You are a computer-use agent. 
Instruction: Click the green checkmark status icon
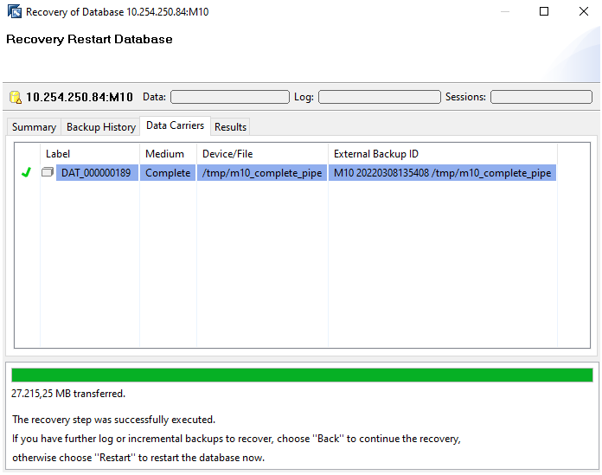26,173
